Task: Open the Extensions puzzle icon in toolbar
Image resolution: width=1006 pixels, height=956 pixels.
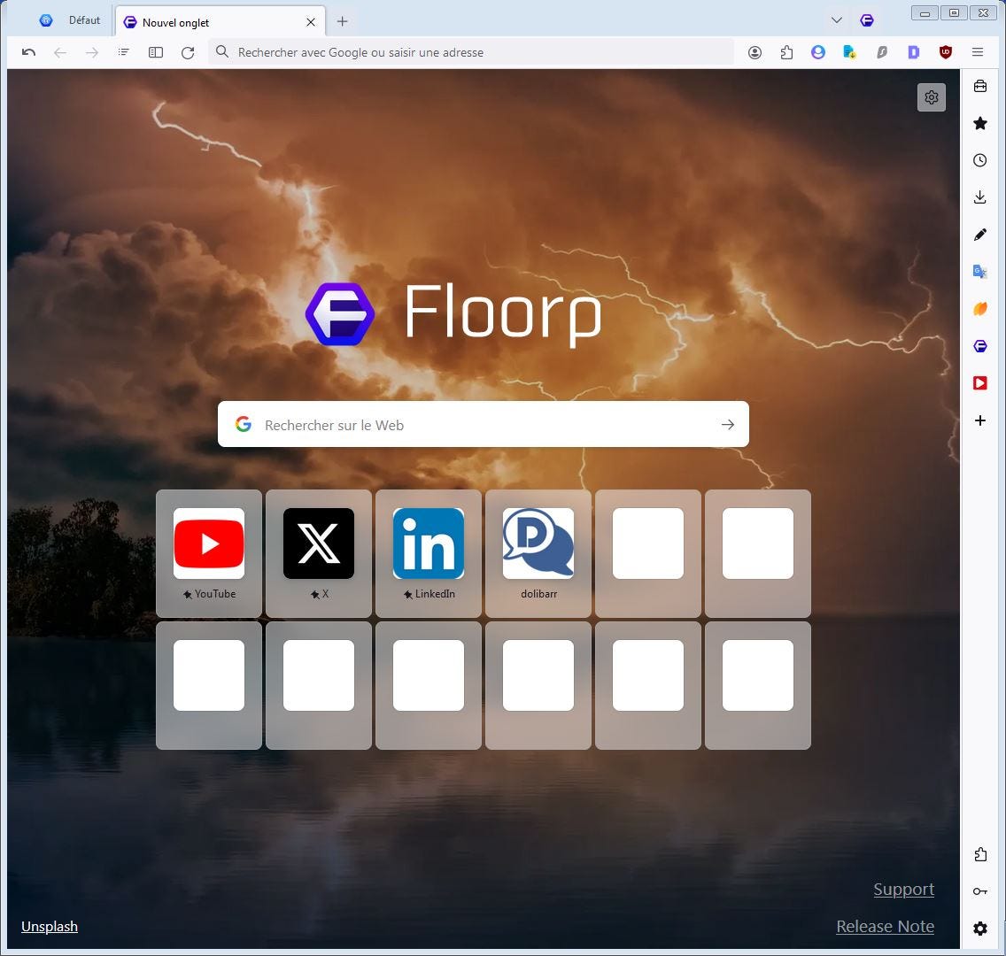Action: pyautogui.click(x=786, y=52)
